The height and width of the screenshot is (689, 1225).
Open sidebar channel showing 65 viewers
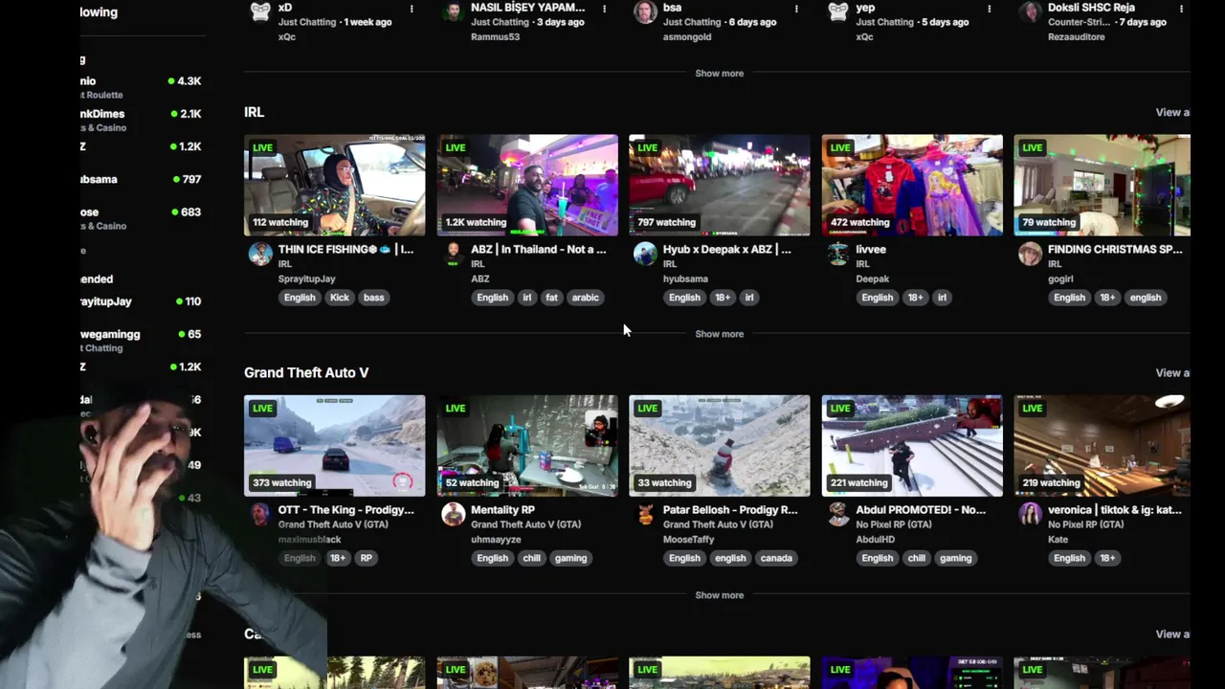[x=144, y=340]
